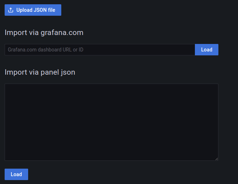The width and height of the screenshot is (238, 184).
Task: Click the 'Import via panel json' heading
Action: click(x=40, y=72)
